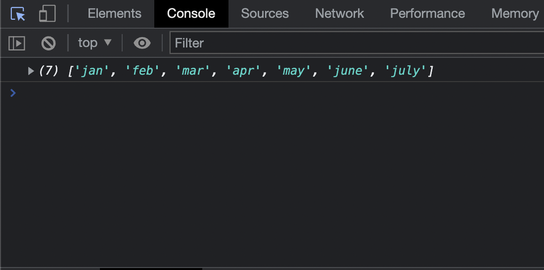Switch to the Memory tab
Screen dimensions: 544x270
[515, 13]
